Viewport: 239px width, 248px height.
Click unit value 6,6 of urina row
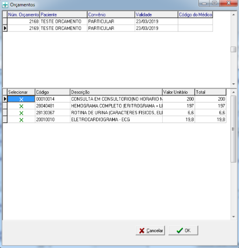click(x=179, y=113)
